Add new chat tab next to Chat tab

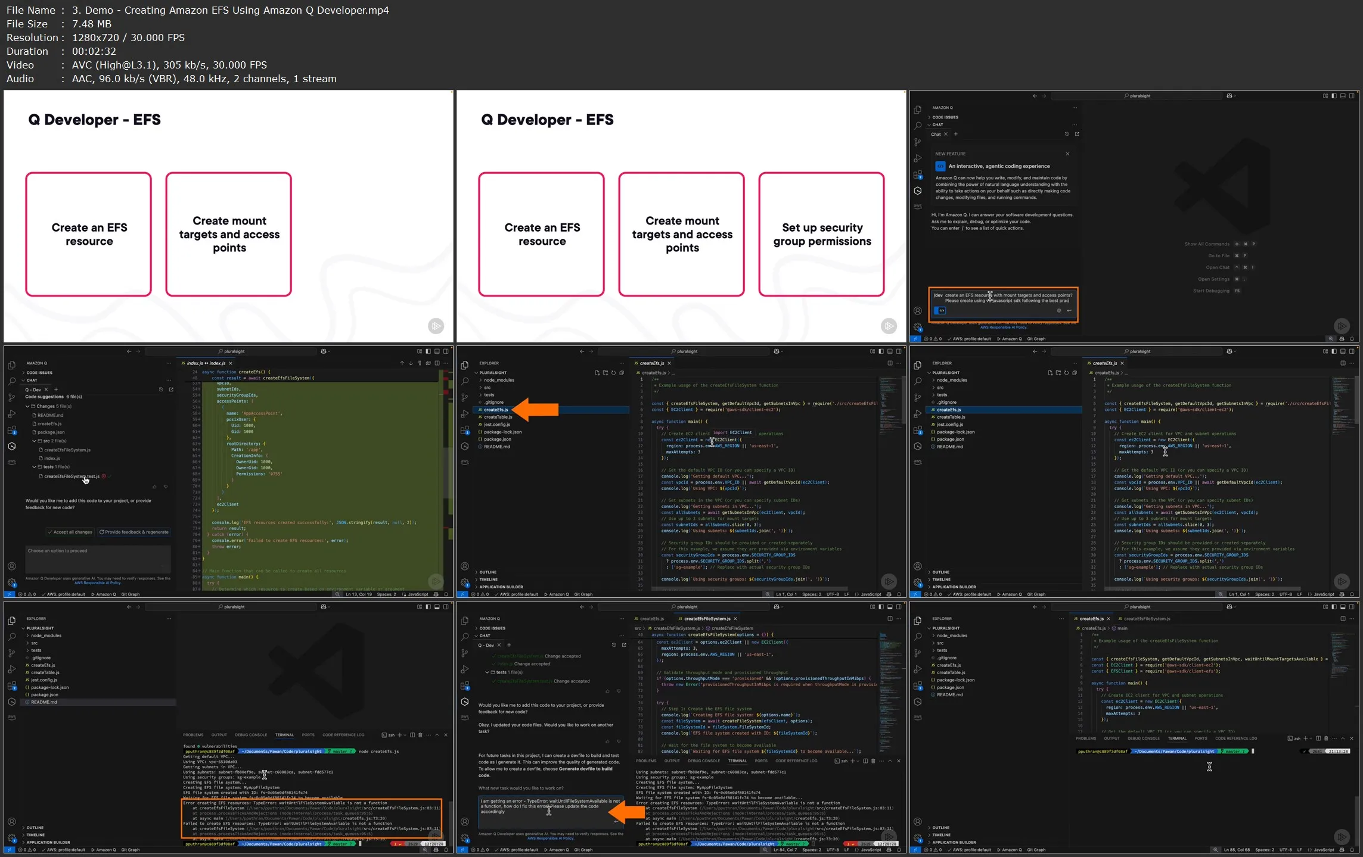click(955, 134)
